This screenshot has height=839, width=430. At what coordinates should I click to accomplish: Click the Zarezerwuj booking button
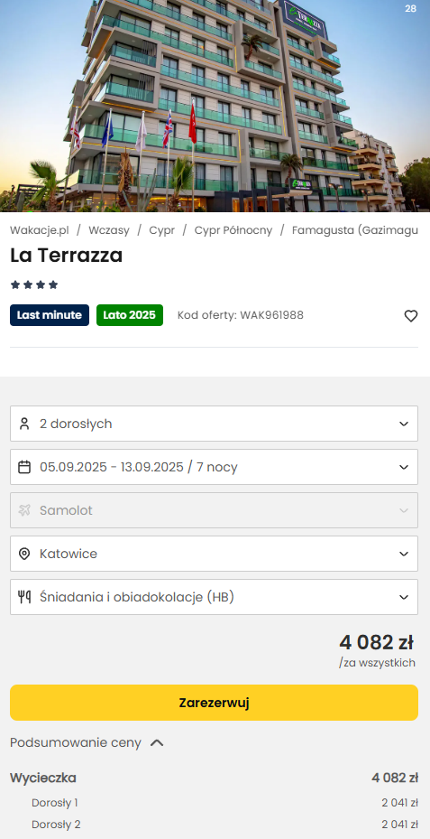[214, 703]
